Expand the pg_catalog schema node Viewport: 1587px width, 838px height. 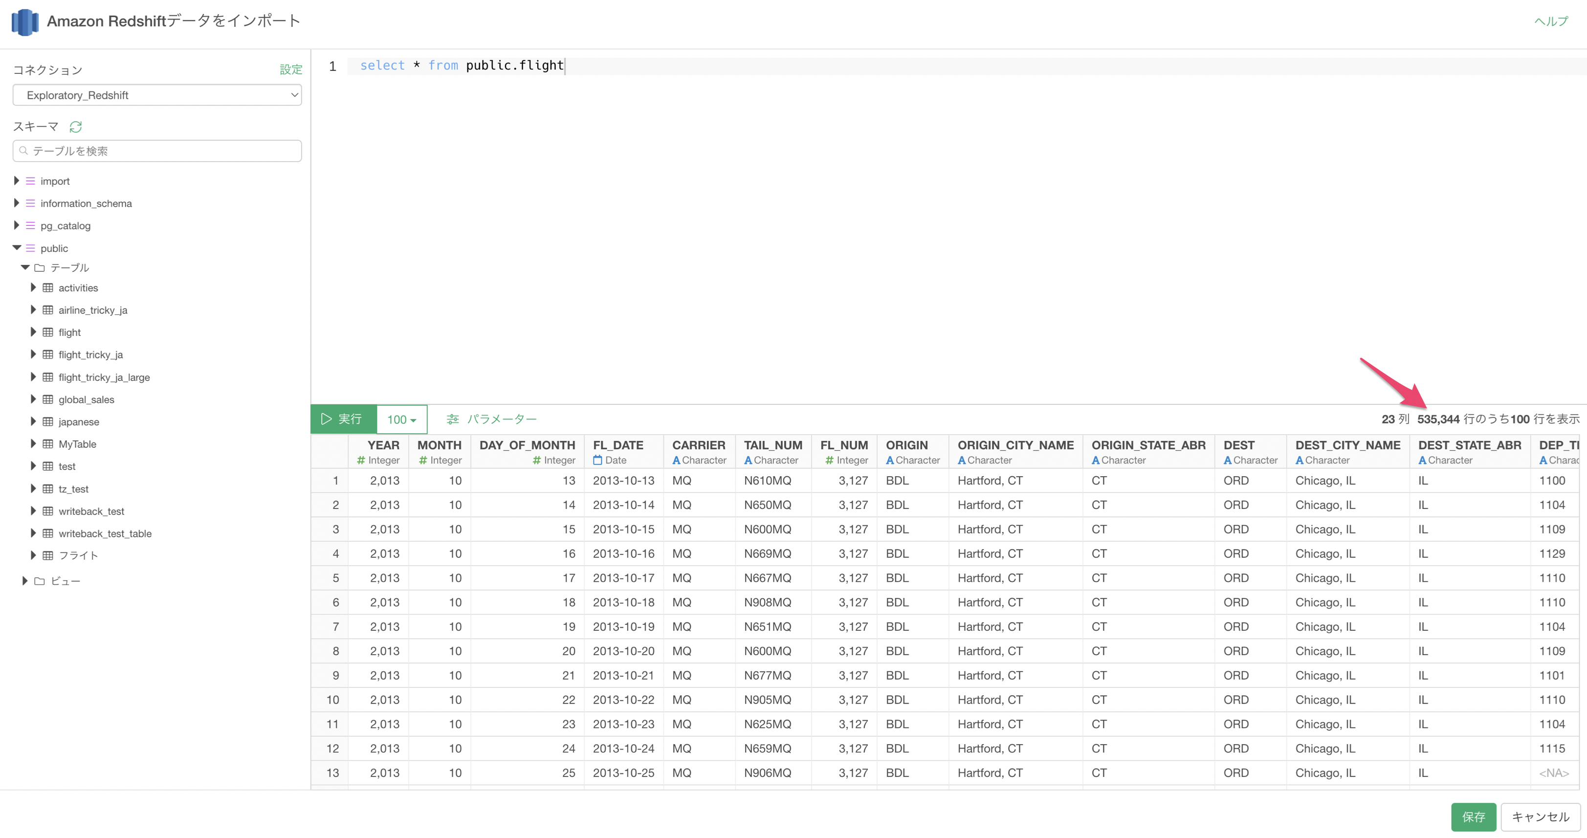click(17, 225)
